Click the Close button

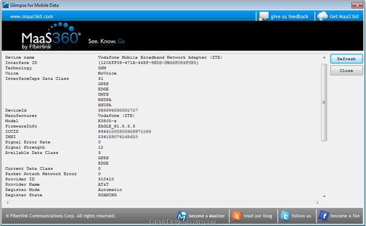(346, 70)
